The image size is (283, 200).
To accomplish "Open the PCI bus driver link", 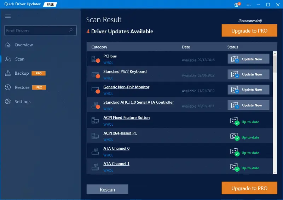I will 110,56.
